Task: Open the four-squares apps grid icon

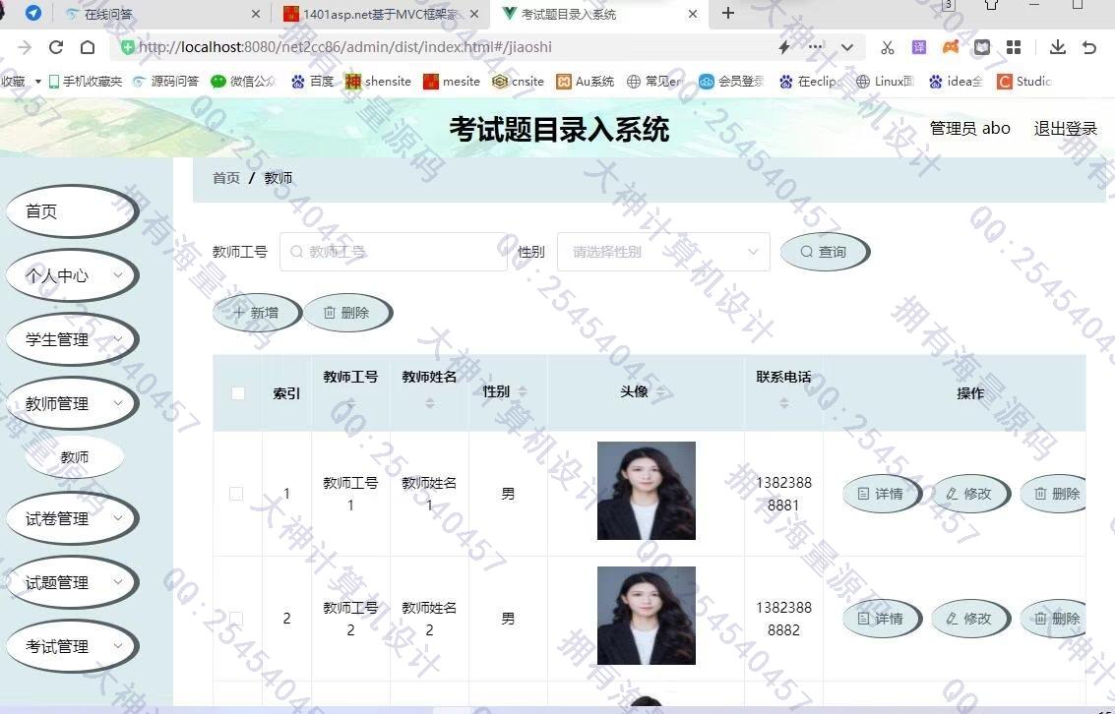Action: tap(1014, 47)
